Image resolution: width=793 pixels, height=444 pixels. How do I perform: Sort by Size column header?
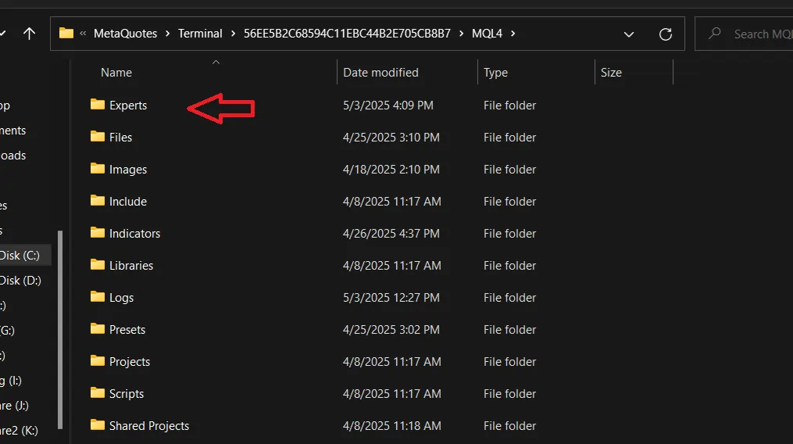click(x=611, y=73)
